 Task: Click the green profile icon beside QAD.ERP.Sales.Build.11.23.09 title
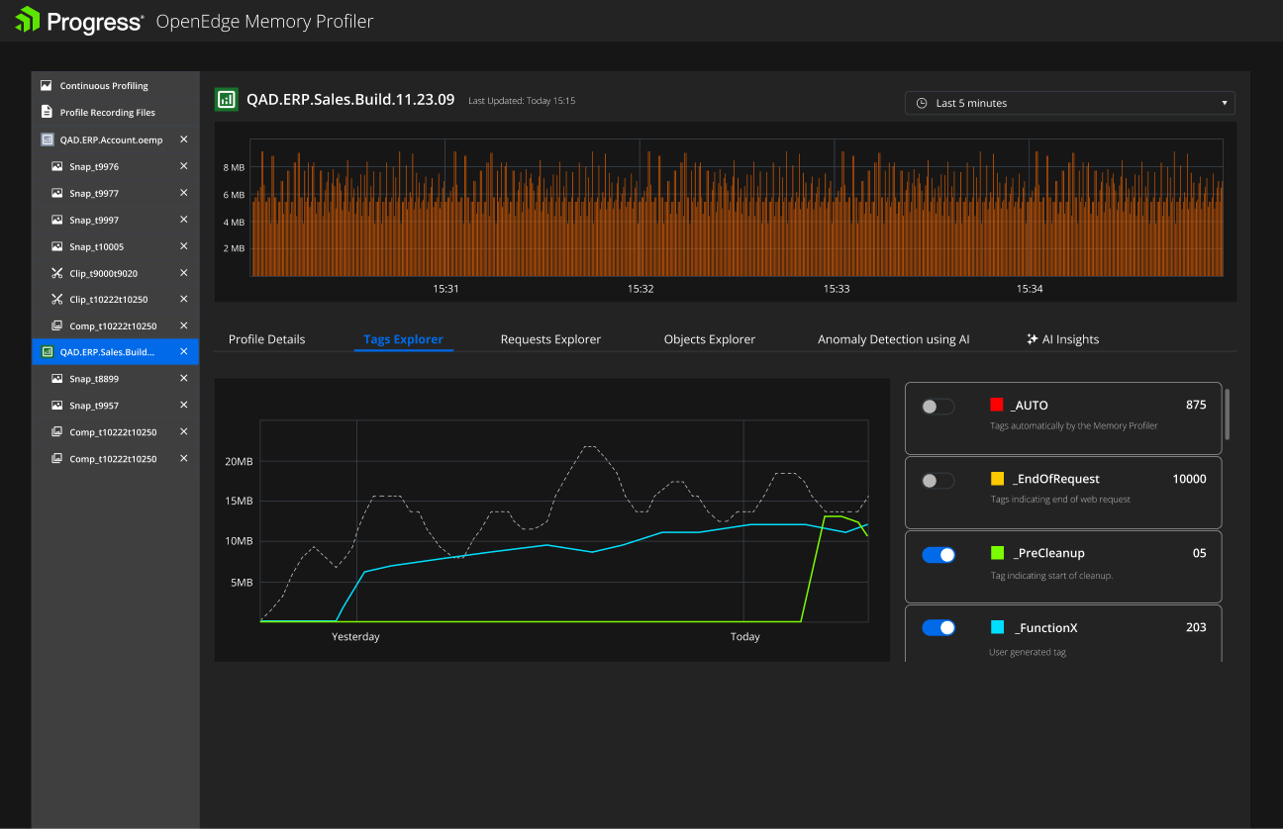coord(227,99)
